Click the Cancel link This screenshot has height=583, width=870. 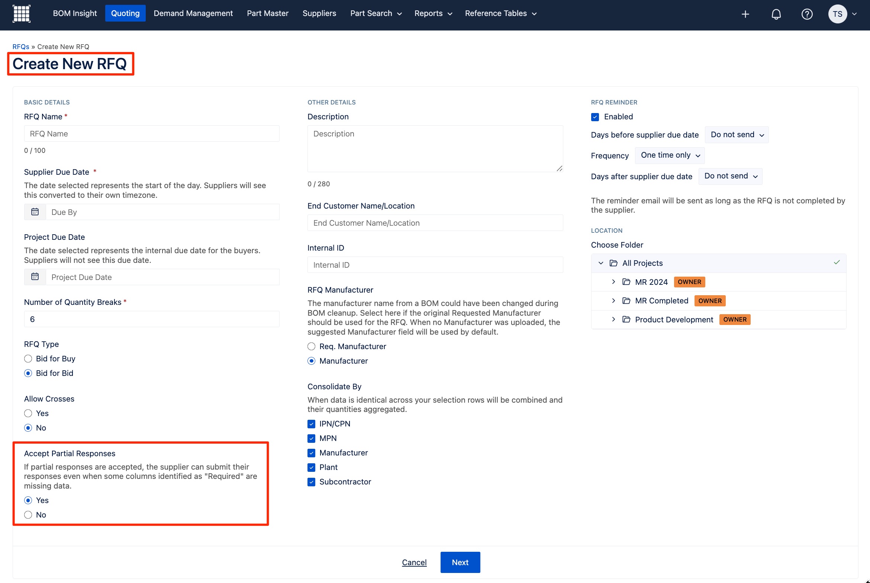coord(414,563)
